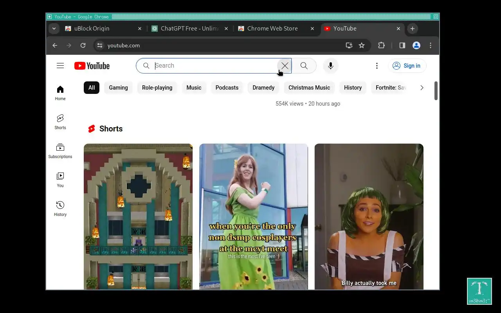The height and width of the screenshot is (313, 501).
Task: Clear the search box with the X button
Action: point(285,66)
